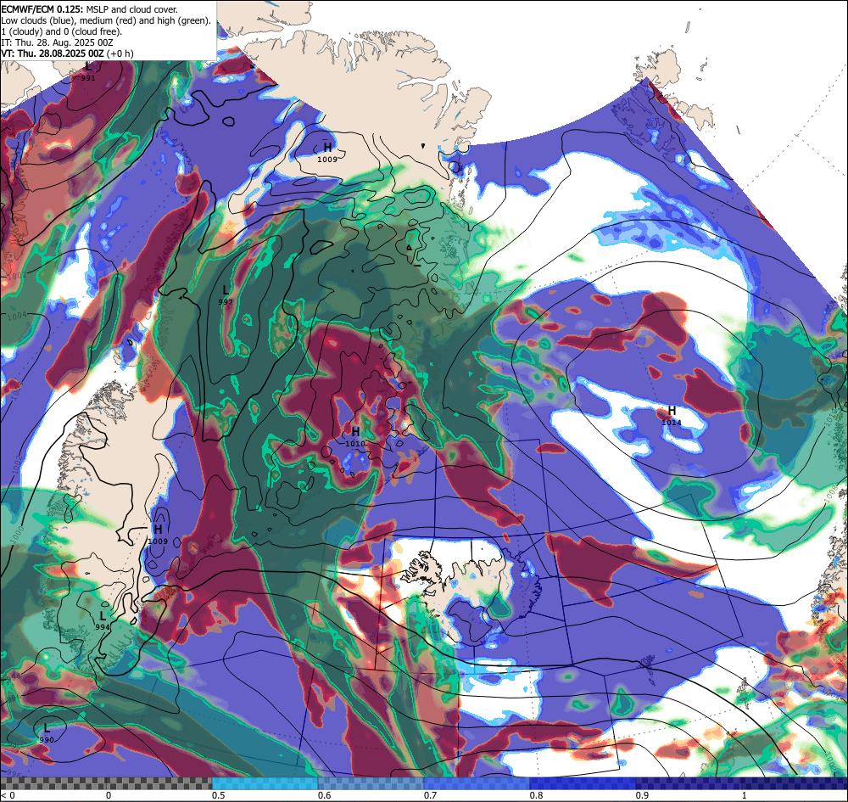
Task: Click the gray checkered cloud-free legend segment
Action: (106, 783)
